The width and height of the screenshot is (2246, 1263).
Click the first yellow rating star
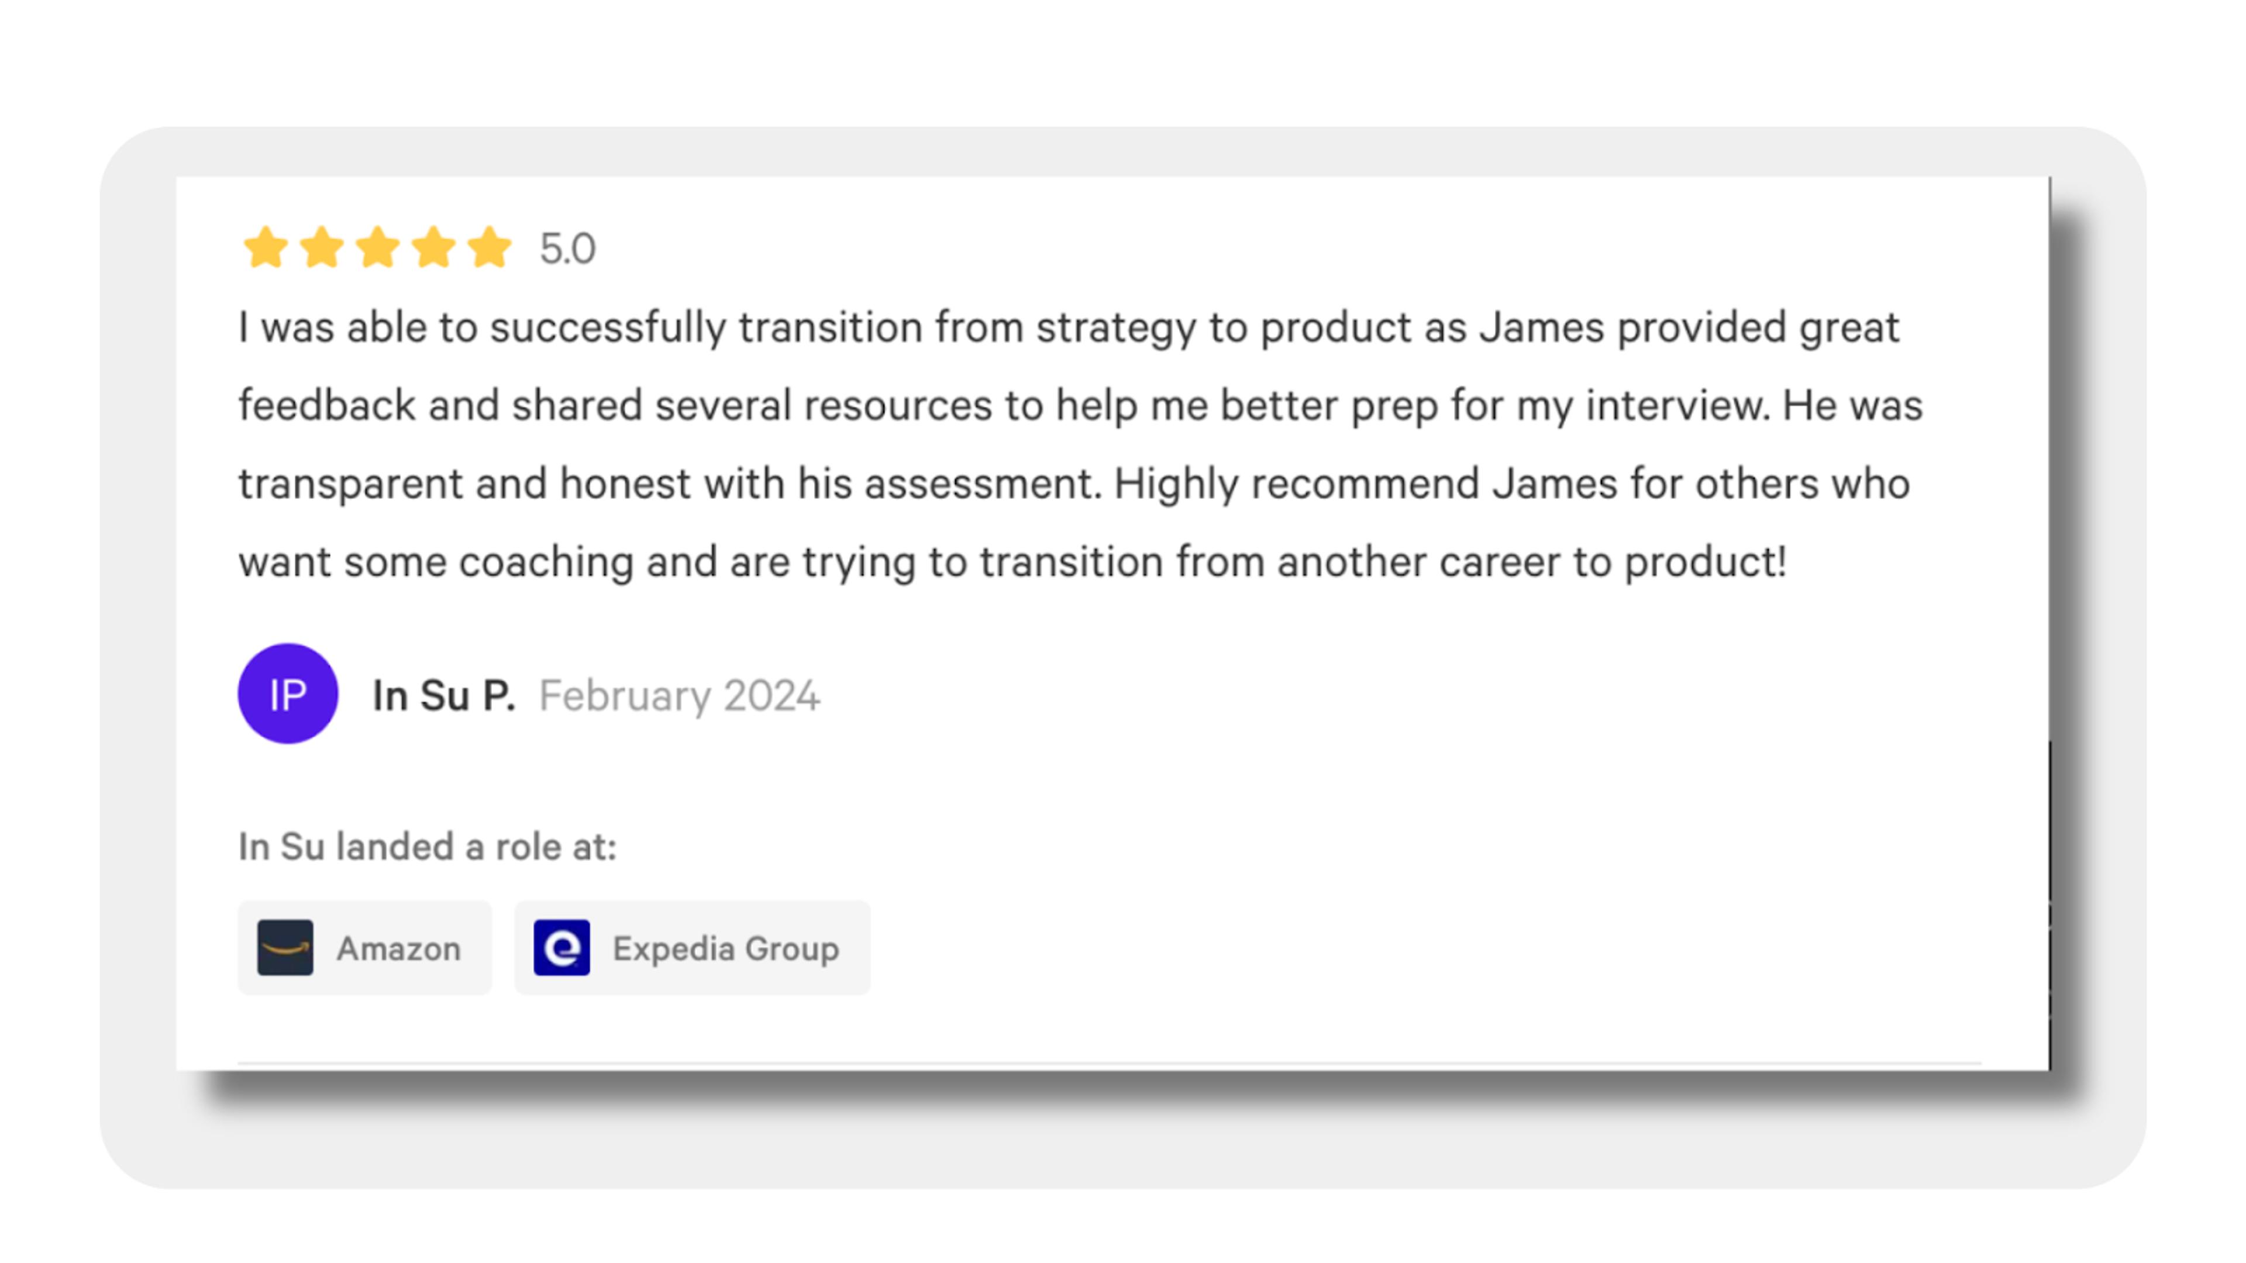click(x=266, y=247)
